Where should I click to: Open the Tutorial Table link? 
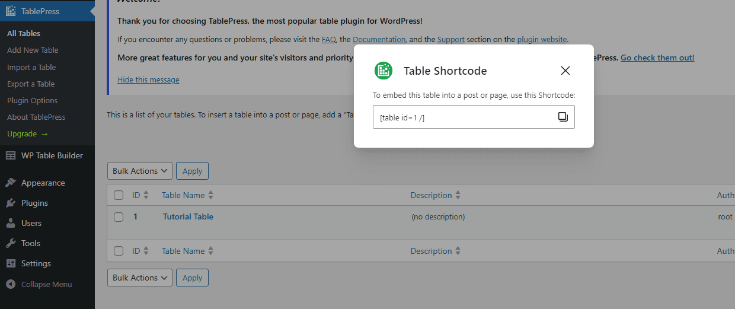[x=188, y=216]
